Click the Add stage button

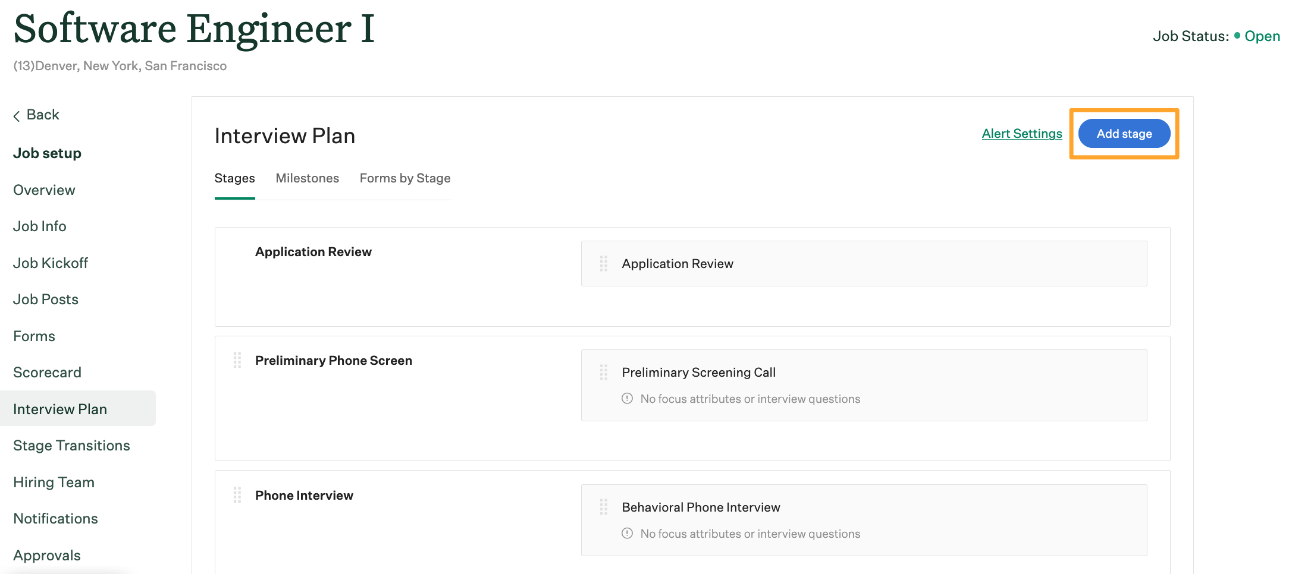tap(1124, 134)
